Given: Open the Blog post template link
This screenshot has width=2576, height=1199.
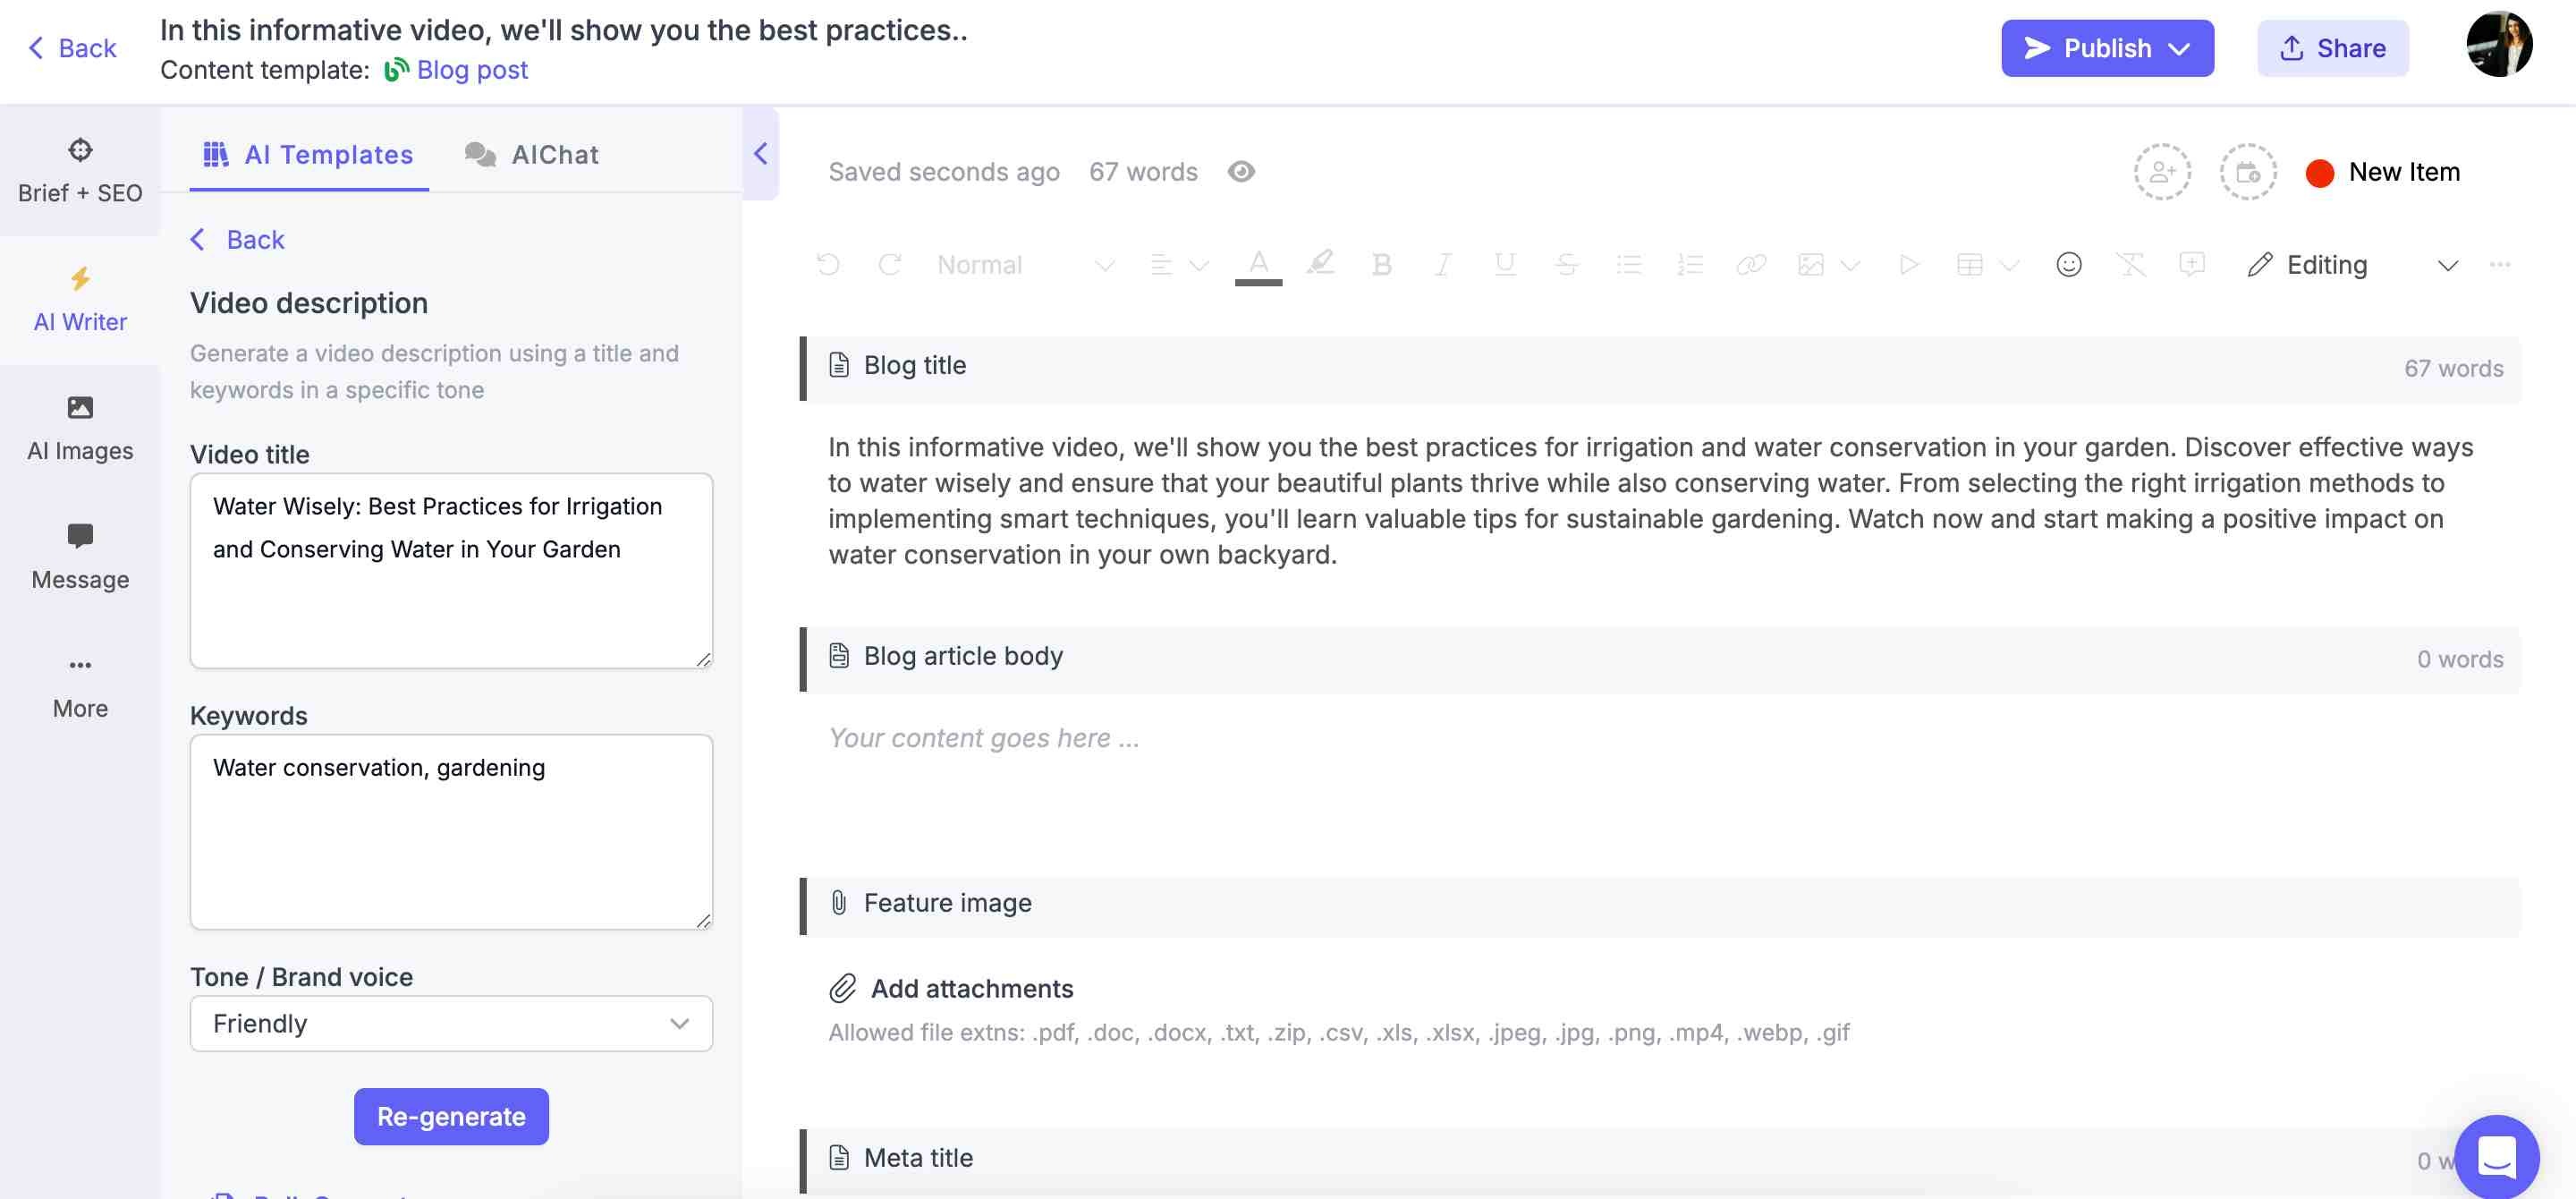Looking at the screenshot, I should point(472,70).
